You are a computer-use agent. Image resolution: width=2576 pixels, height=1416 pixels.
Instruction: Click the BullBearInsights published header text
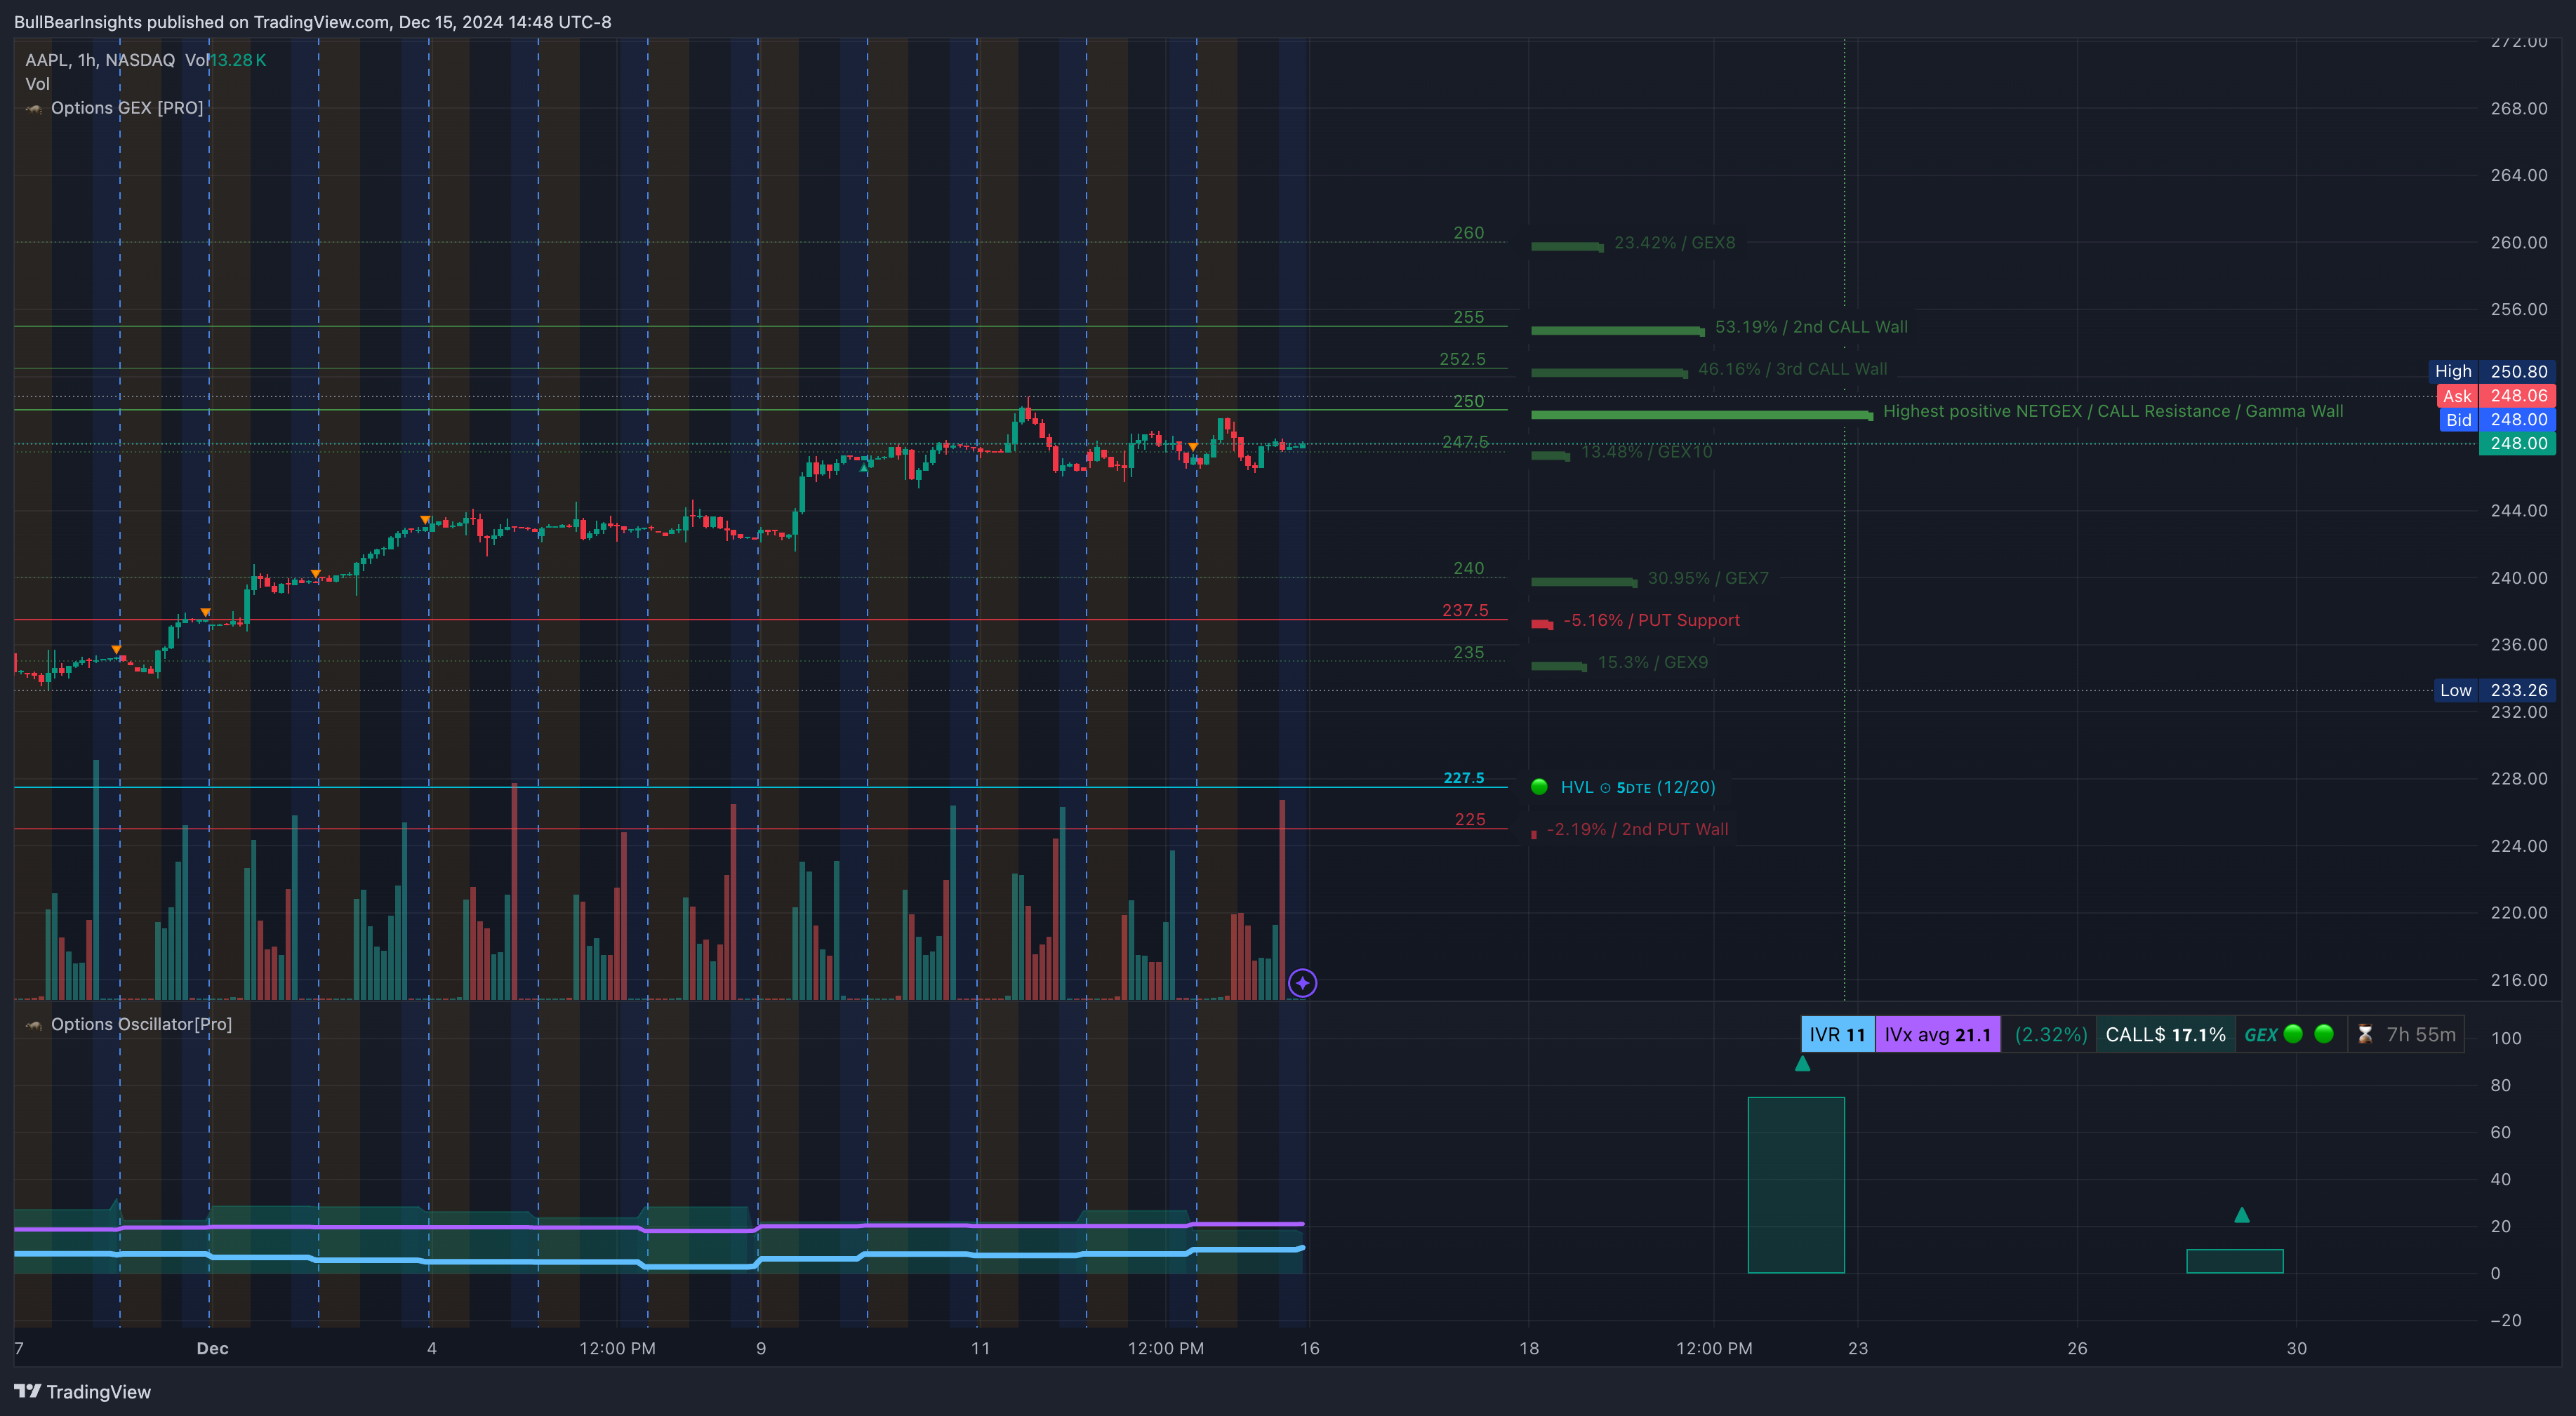(312, 22)
